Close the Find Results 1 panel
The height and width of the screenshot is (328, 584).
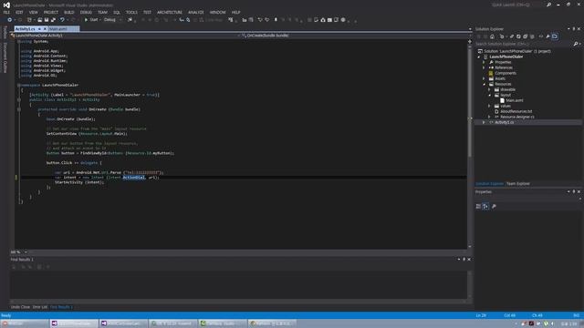(469, 260)
